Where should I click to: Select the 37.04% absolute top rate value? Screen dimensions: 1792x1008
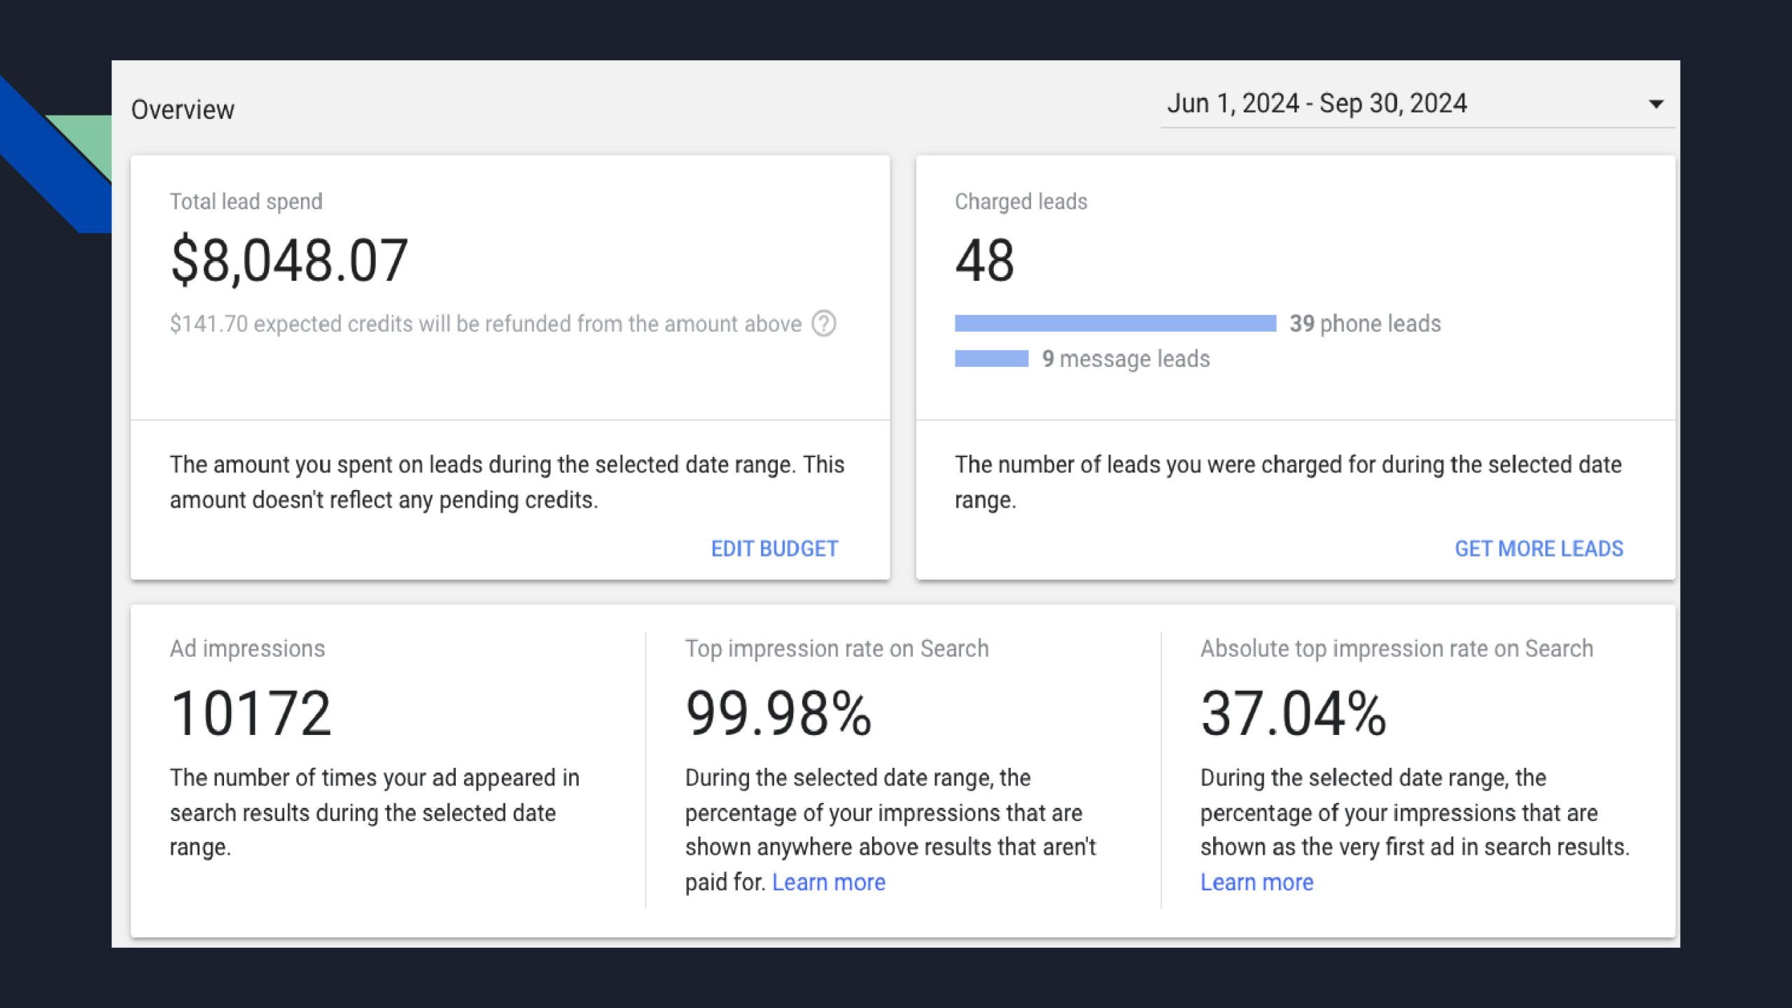coord(1293,713)
